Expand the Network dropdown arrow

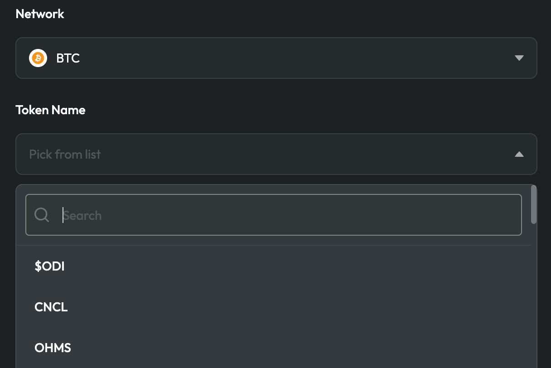519,58
